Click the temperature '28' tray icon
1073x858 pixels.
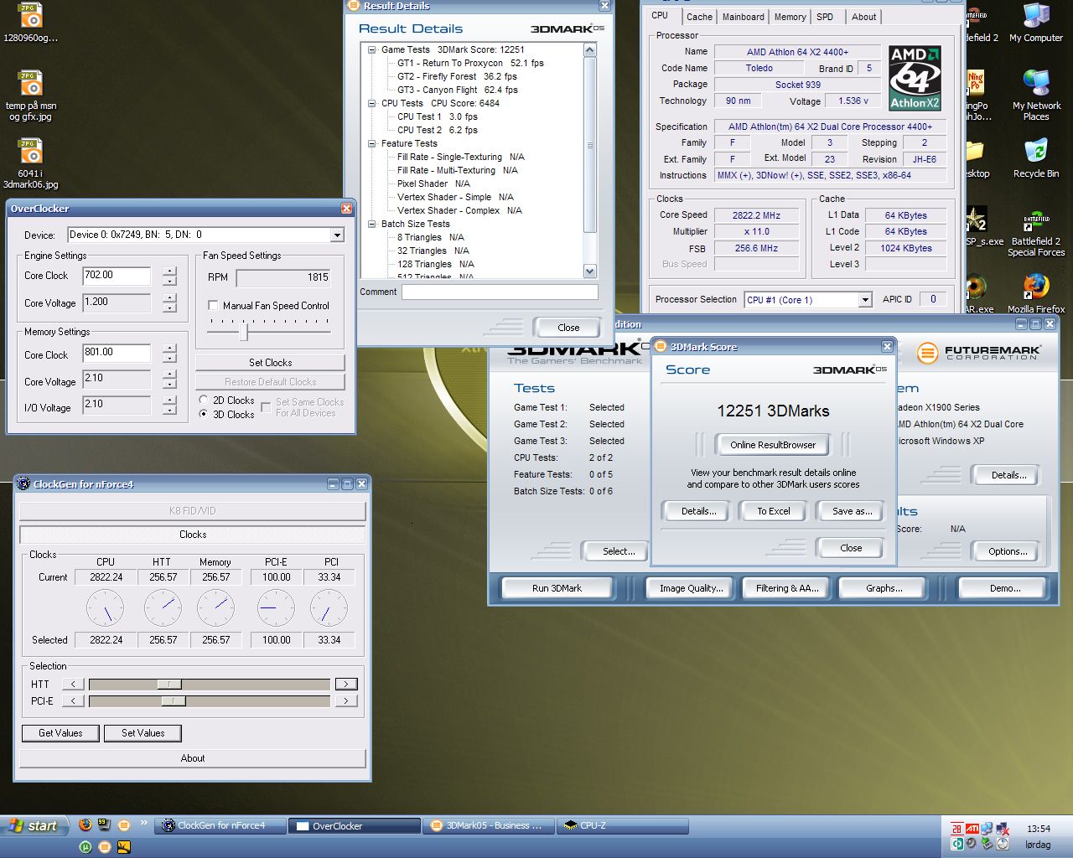[x=956, y=829]
